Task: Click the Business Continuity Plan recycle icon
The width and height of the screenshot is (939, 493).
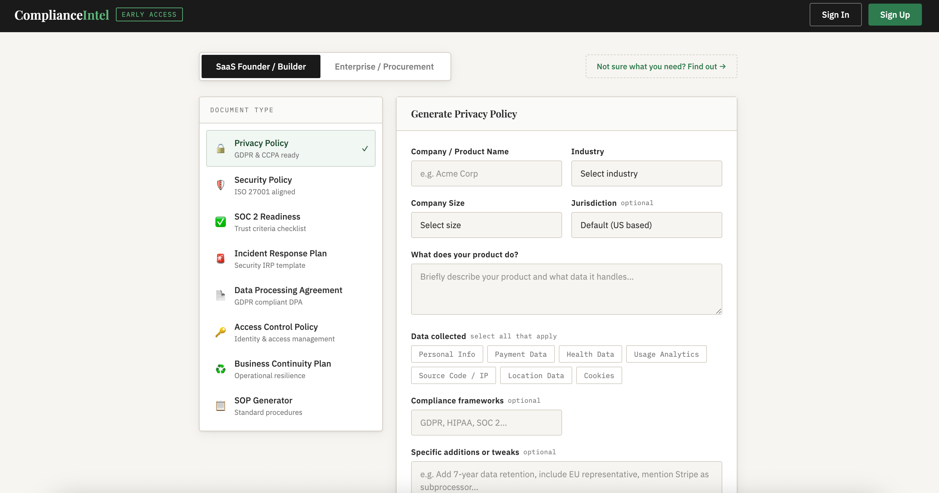Action: click(x=221, y=369)
